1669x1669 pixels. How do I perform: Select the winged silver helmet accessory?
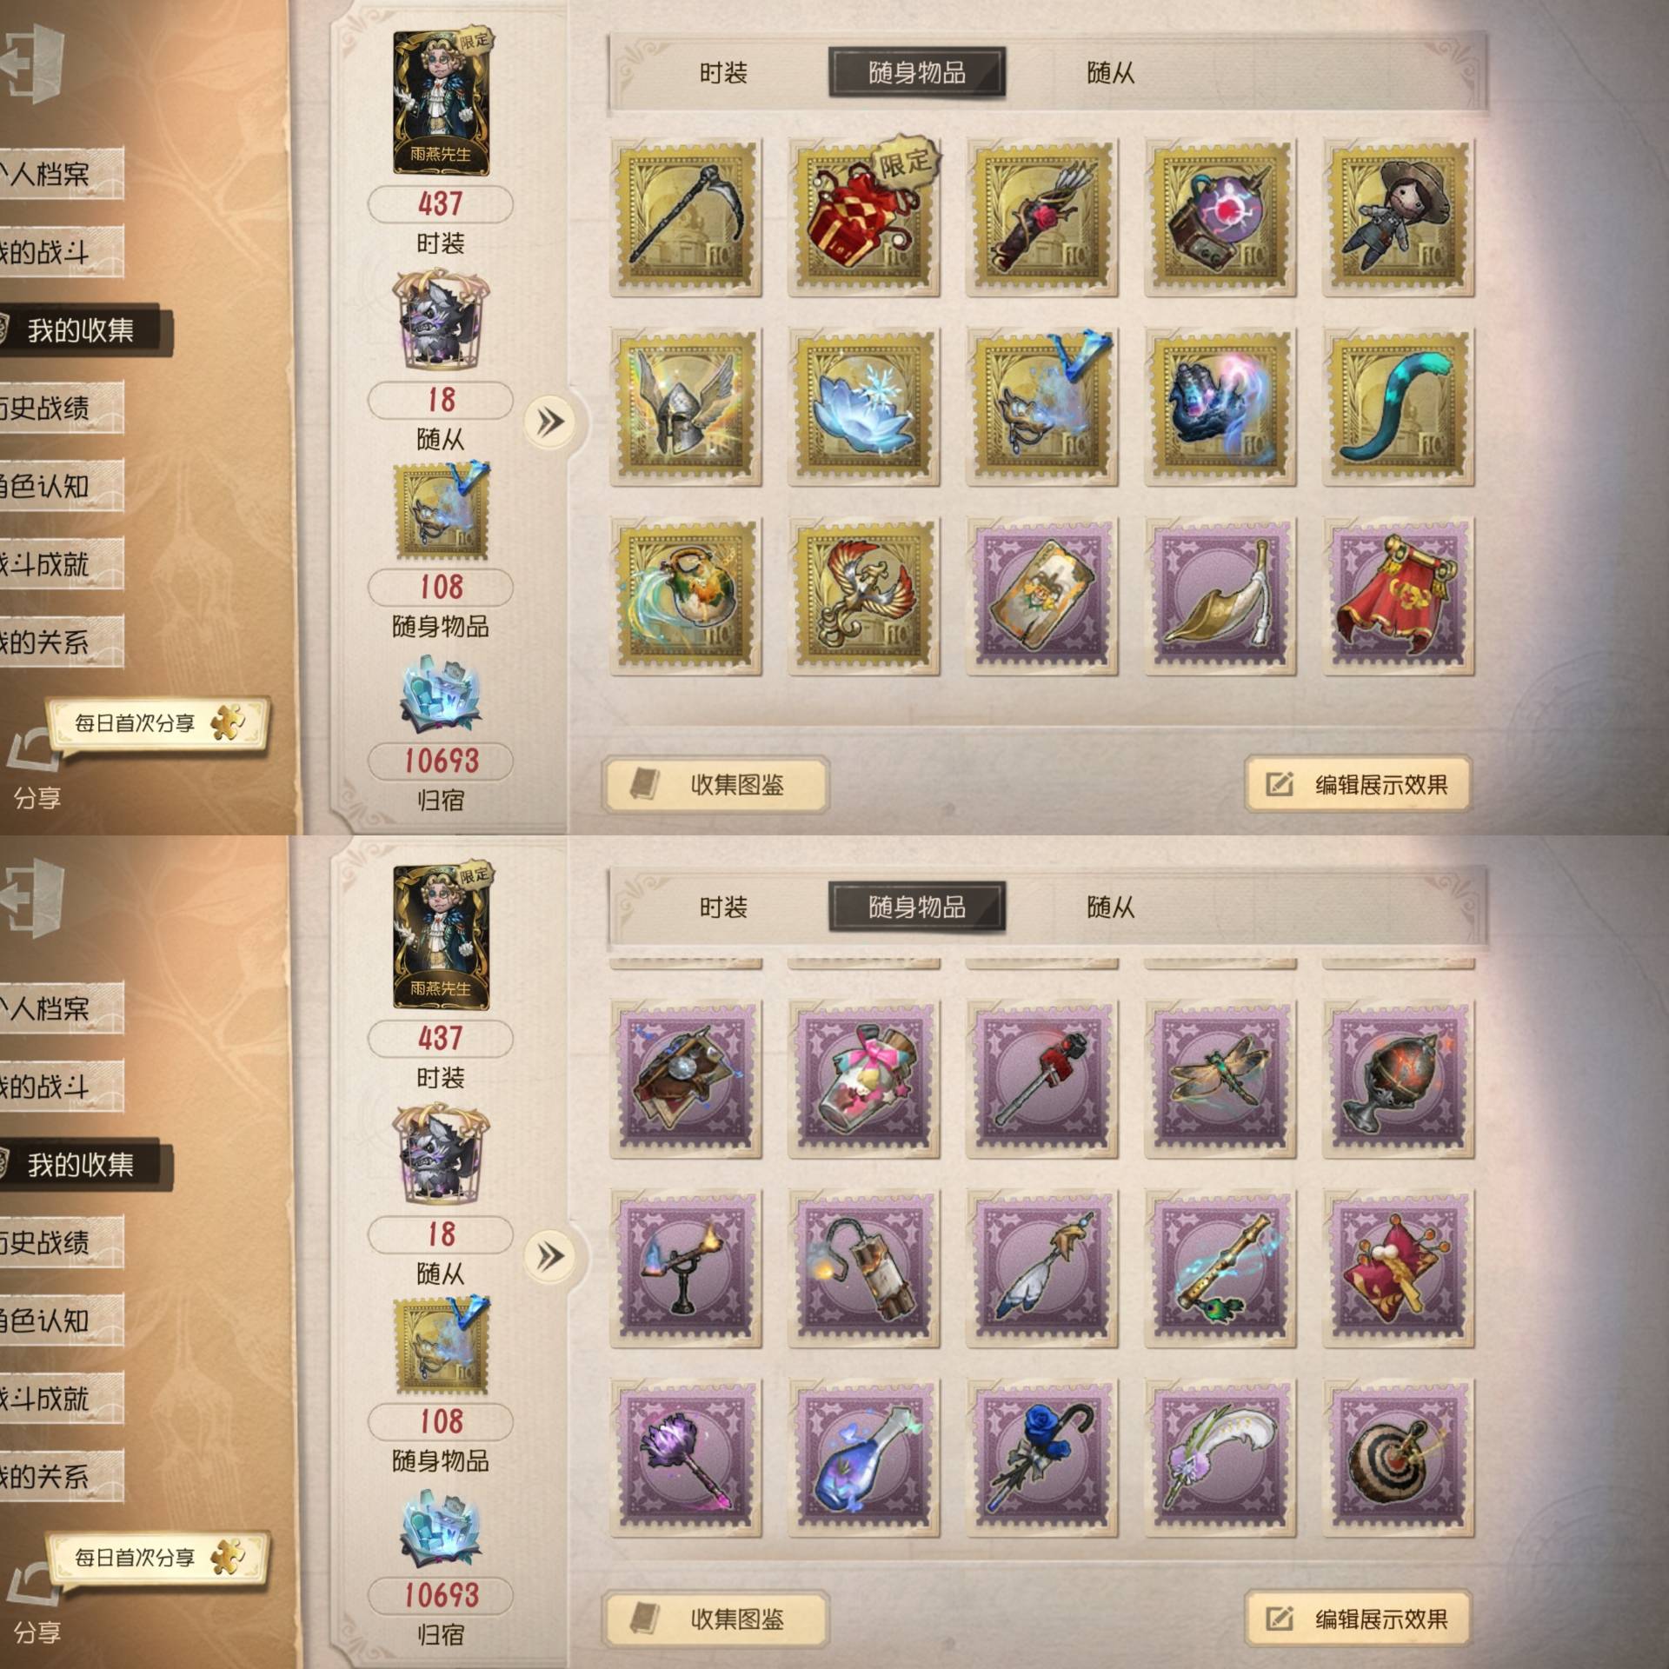[686, 407]
